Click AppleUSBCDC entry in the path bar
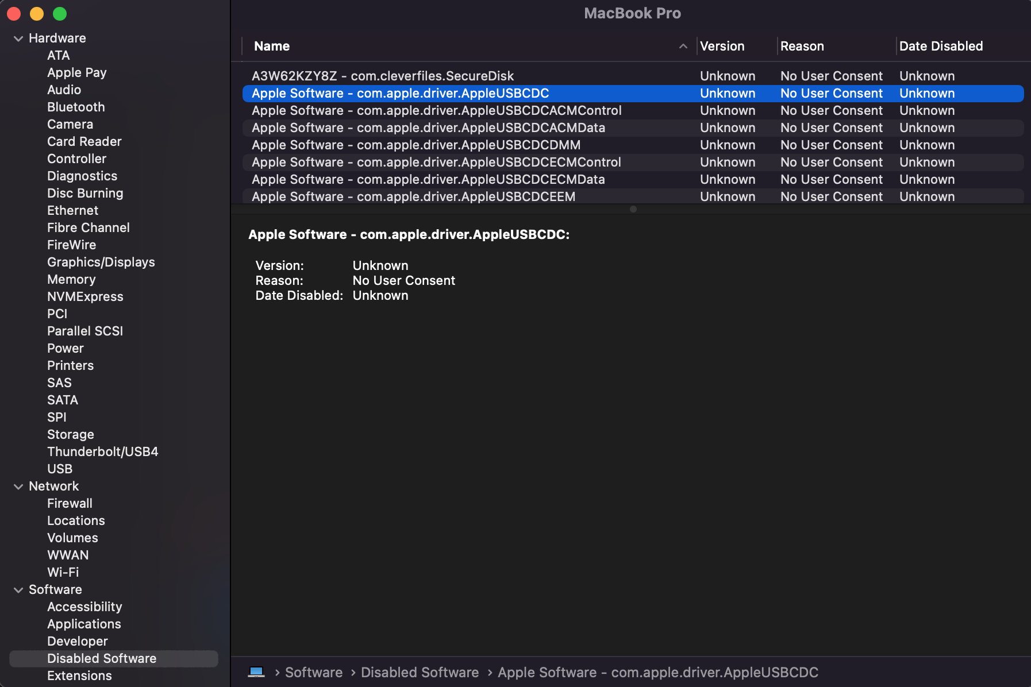Viewport: 1031px width, 687px height. click(x=658, y=673)
